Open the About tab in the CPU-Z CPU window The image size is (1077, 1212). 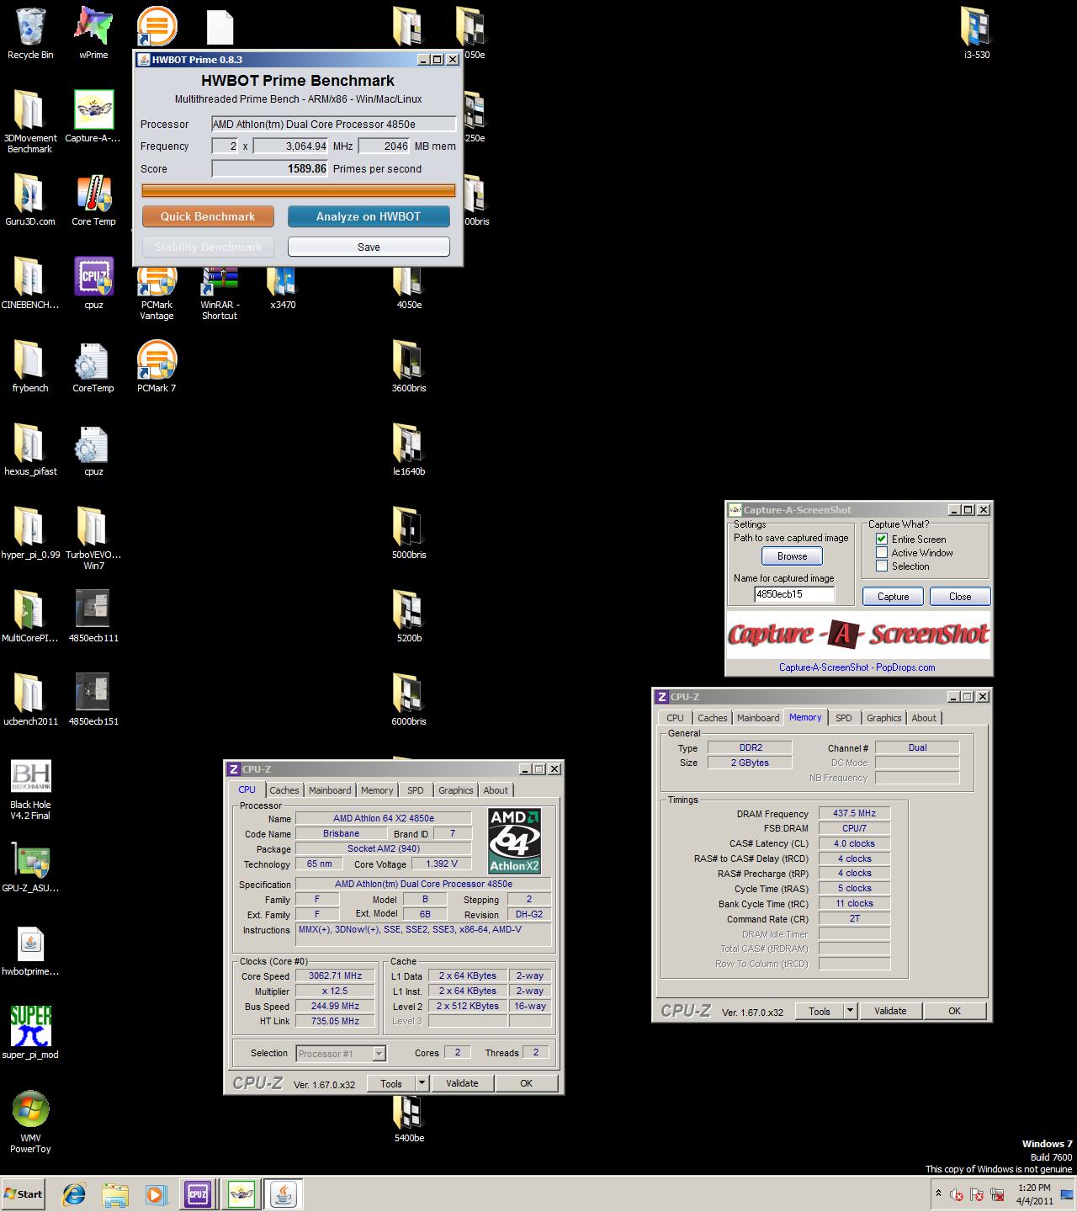point(496,790)
